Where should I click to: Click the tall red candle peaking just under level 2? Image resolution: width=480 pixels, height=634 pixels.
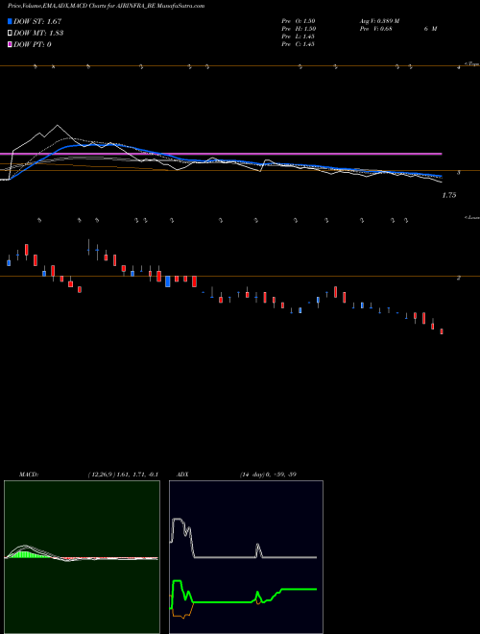(x=335, y=291)
